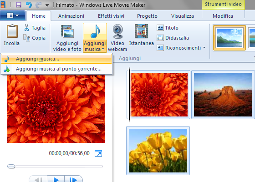
Task: Click the Video webcam icon
Action: pyautogui.click(x=117, y=31)
